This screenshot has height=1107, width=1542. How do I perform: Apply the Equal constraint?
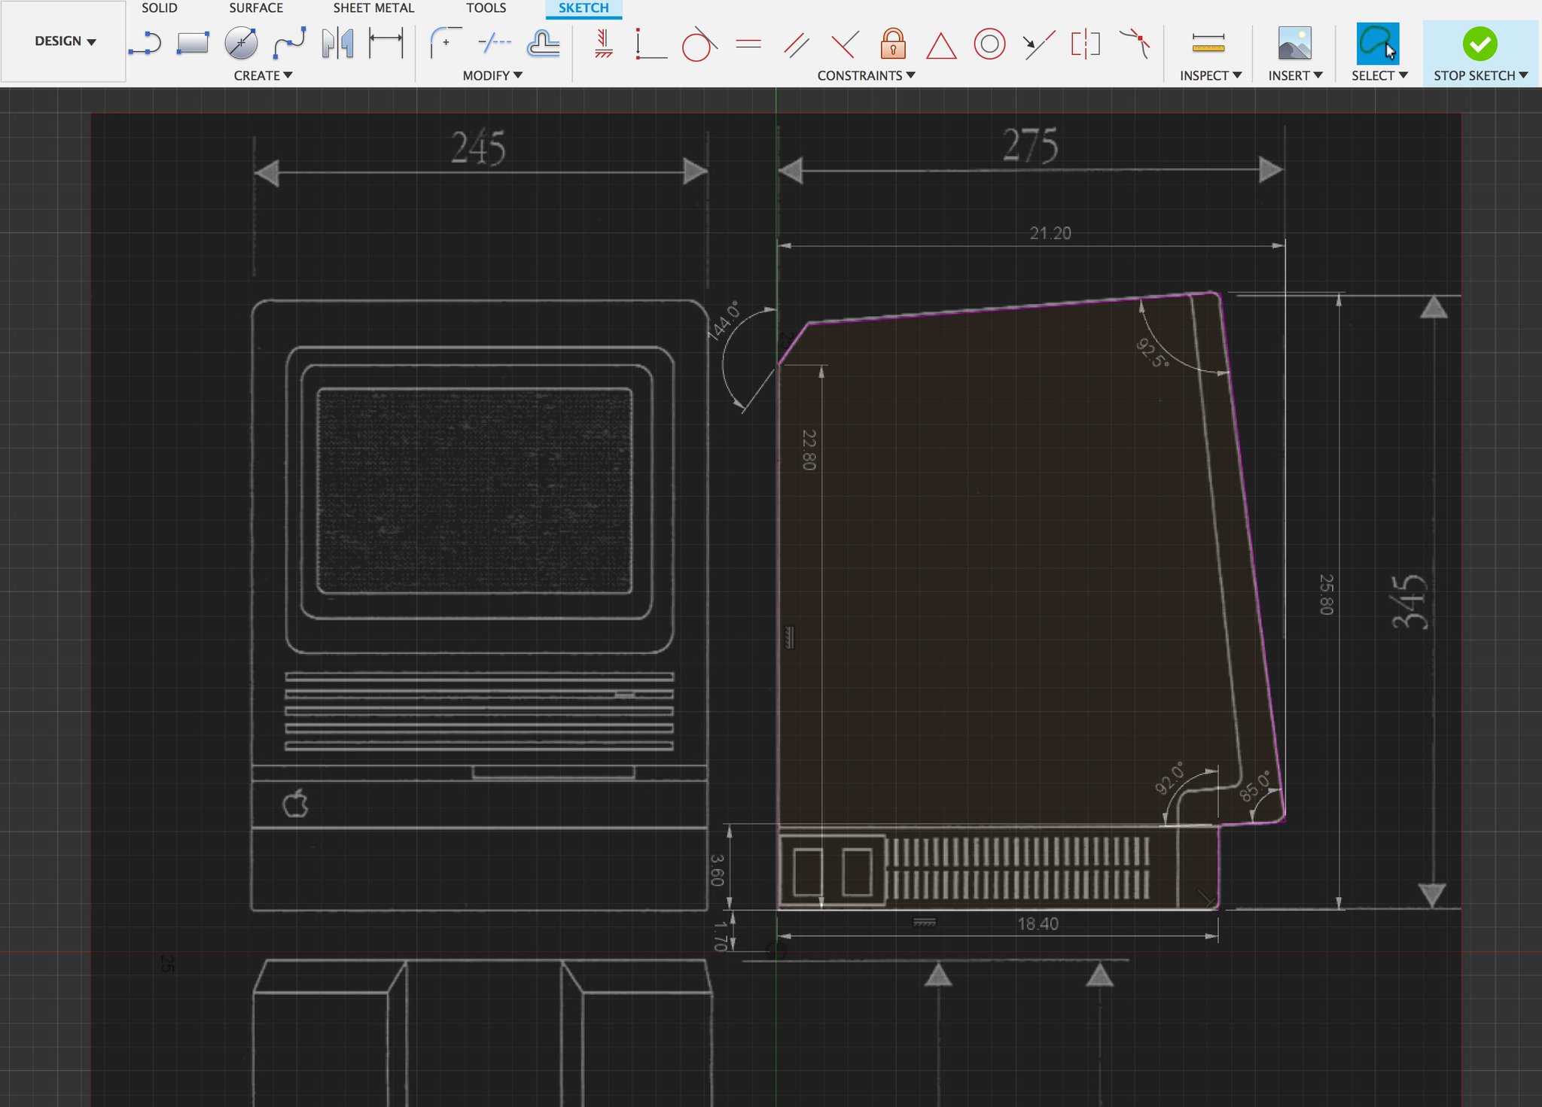[748, 44]
